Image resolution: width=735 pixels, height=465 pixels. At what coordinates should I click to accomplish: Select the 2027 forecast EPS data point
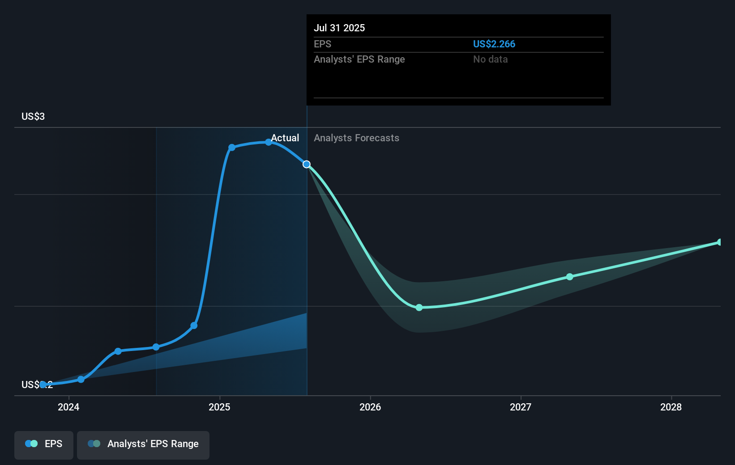(x=570, y=277)
